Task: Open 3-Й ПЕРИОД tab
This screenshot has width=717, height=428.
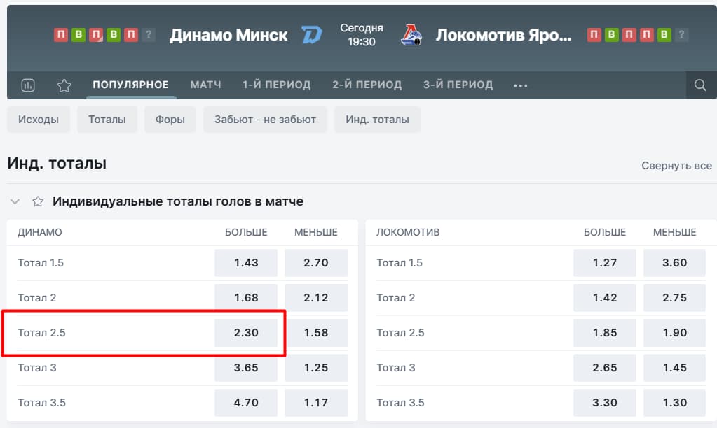Action: pos(458,85)
